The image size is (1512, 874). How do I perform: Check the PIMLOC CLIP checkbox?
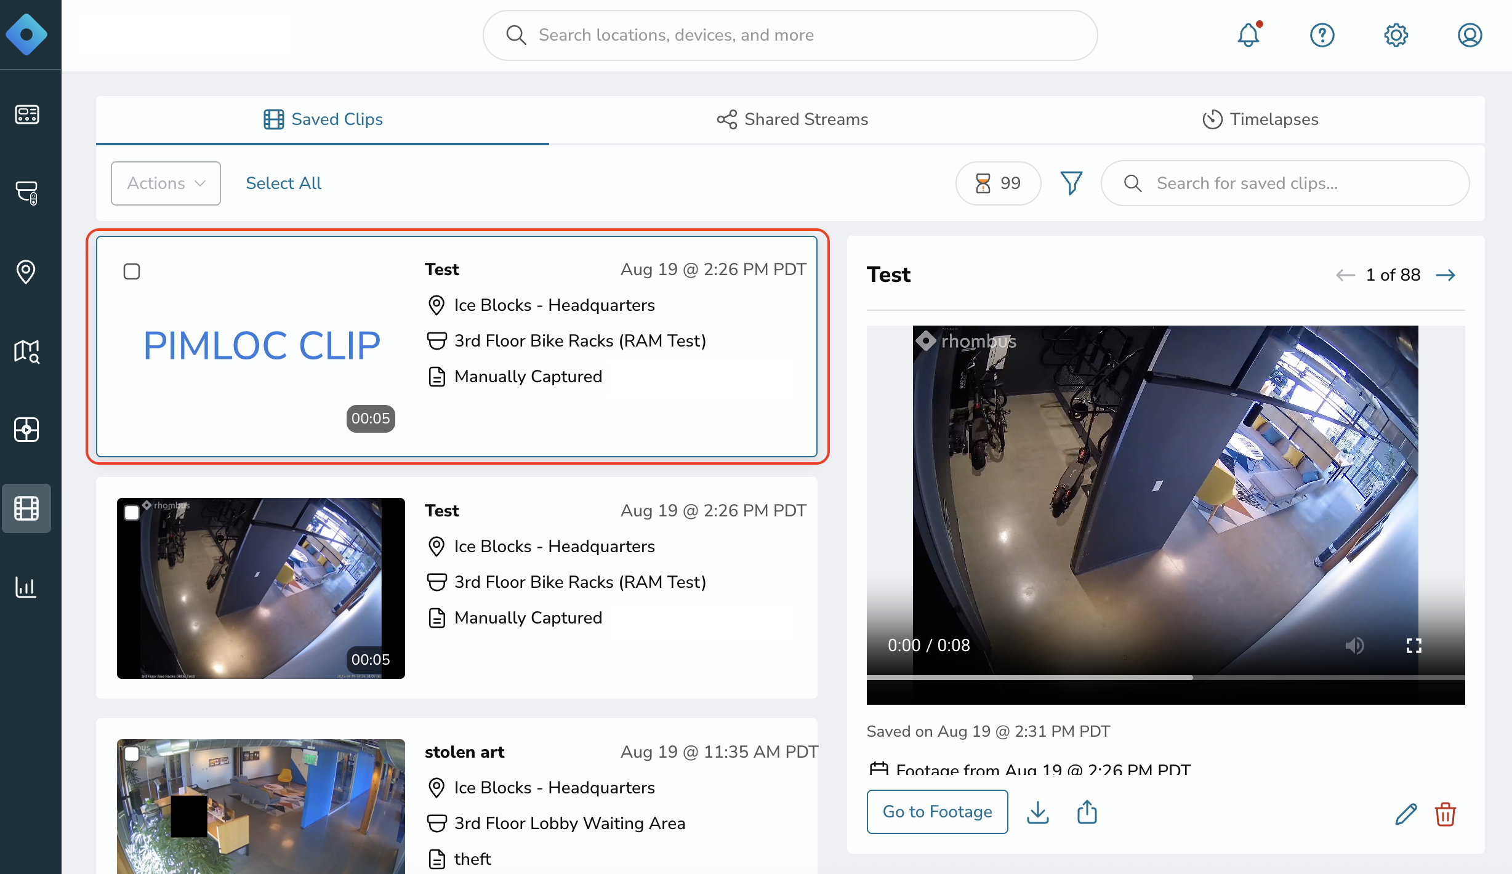tap(132, 271)
